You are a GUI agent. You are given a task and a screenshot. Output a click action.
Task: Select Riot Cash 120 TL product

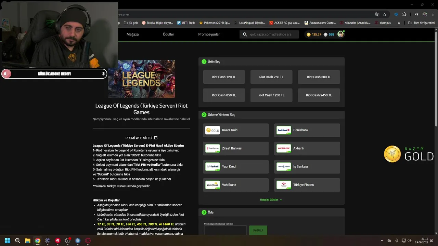click(x=224, y=77)
